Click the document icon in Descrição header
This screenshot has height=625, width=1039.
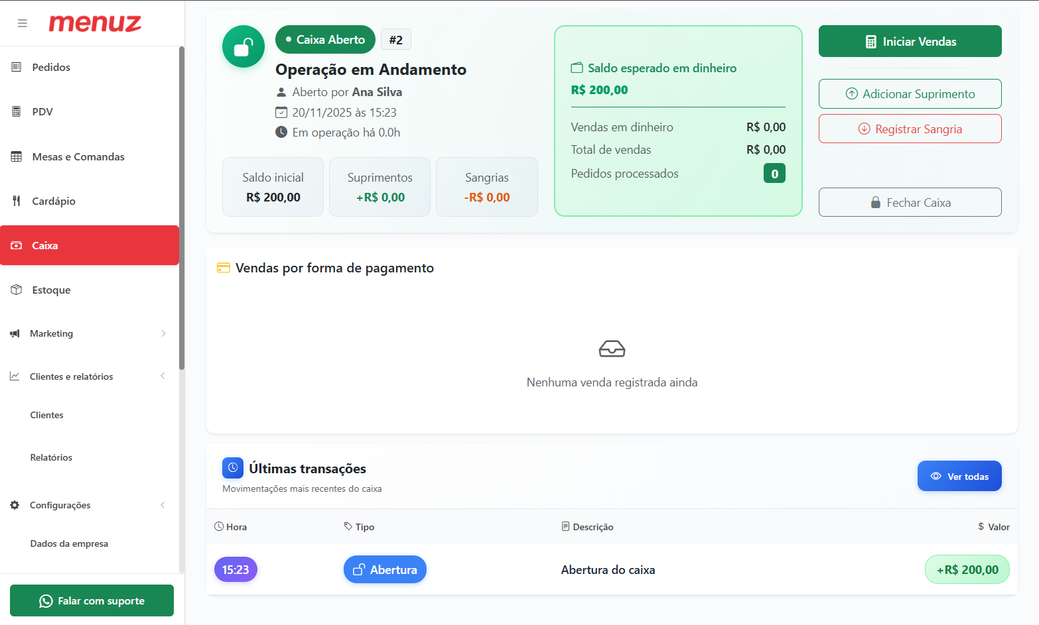(565, 526)
